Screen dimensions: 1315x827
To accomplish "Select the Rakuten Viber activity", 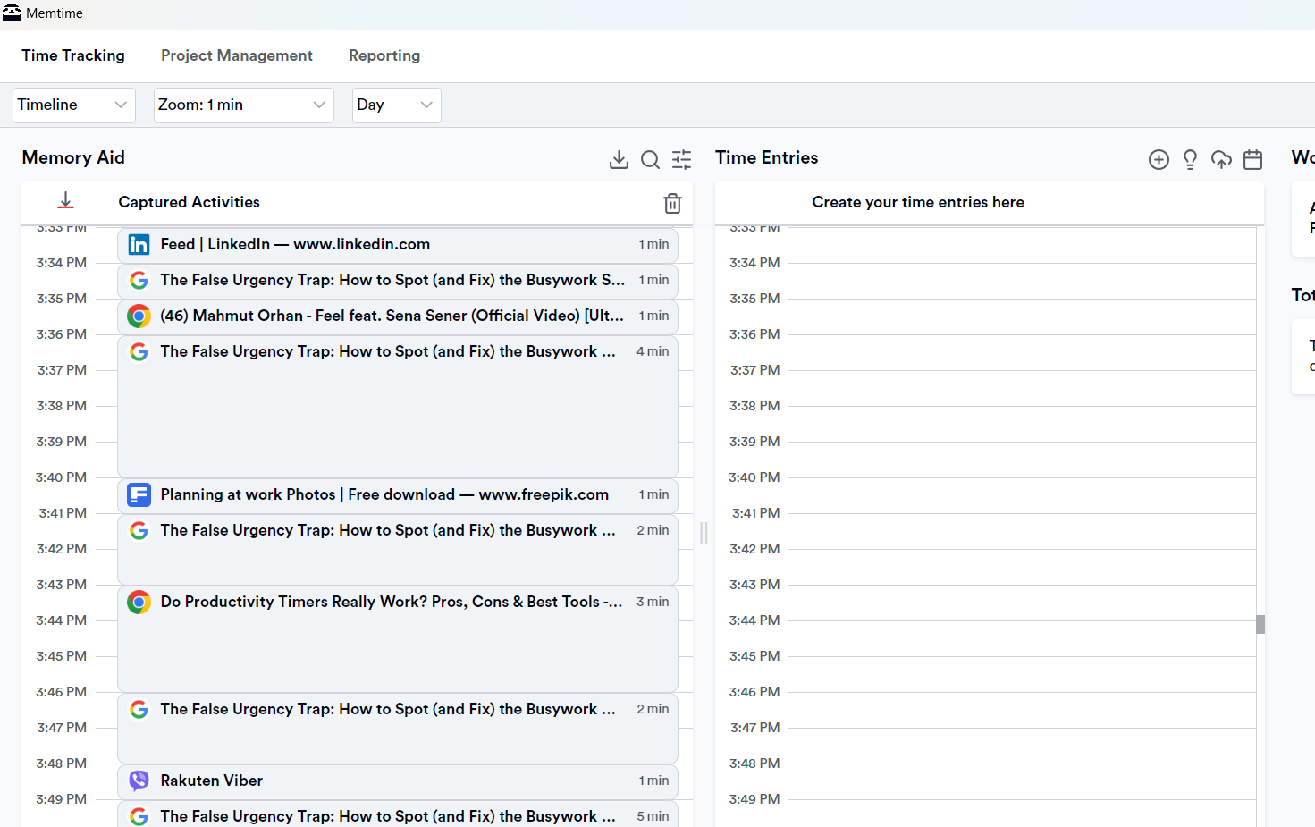I will 398,781.
